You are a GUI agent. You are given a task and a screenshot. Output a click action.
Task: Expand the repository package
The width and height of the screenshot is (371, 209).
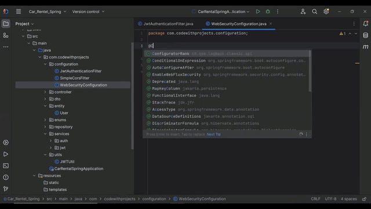[45, 127]
